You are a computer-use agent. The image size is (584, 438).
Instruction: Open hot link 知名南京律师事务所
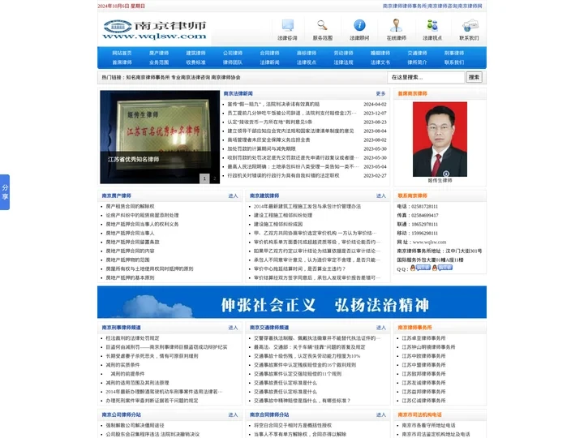click(x=148, y=78)
